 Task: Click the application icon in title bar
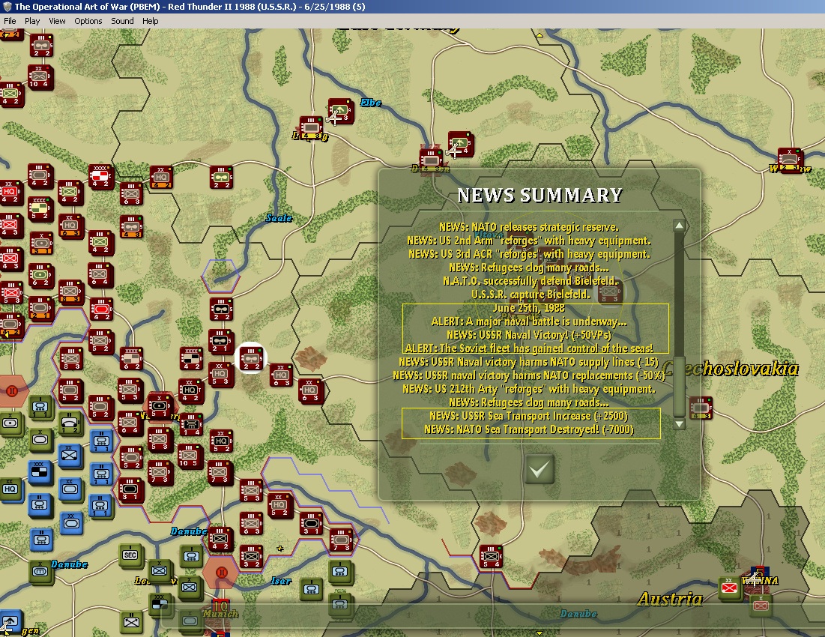click(x=7, y=6)
